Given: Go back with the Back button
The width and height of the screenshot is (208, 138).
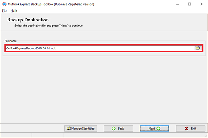Looking at the screenshot, I should [118, 128].
